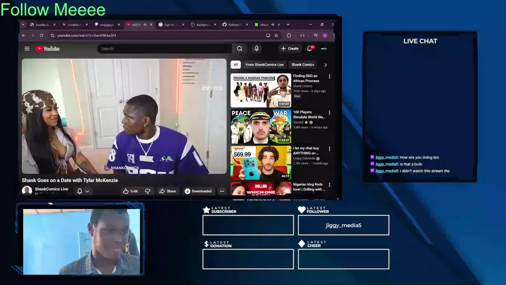
Task: Click the YouTube search magnifier button
Action: pyautogui.click(x=240, y=49)
